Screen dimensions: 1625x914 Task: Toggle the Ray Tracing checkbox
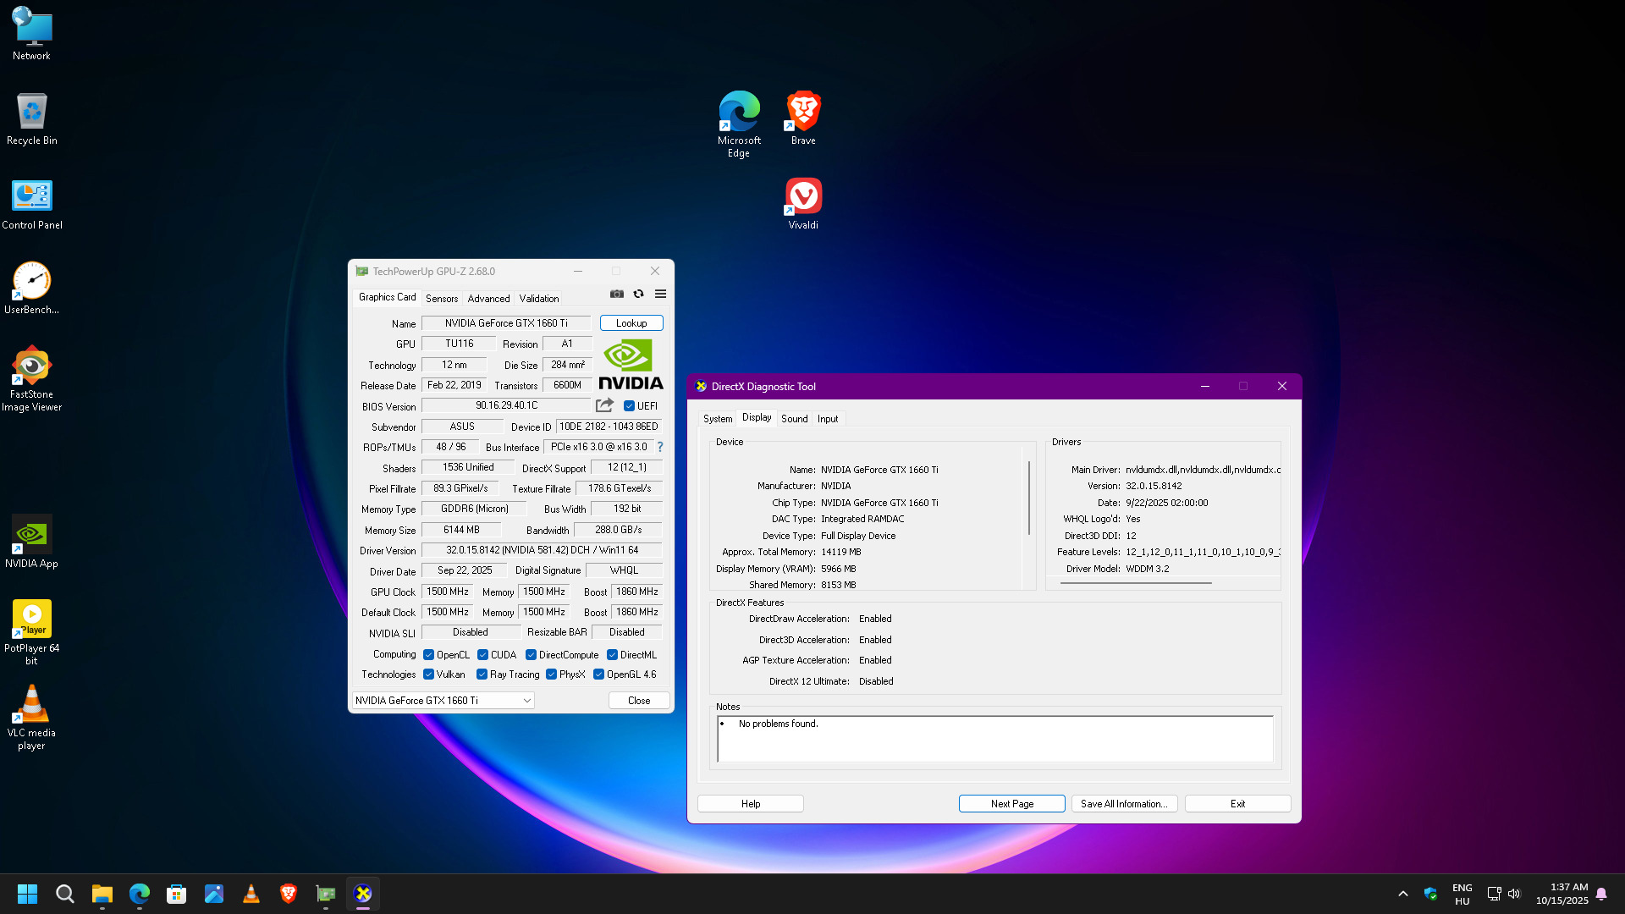[x=482, y=674]
